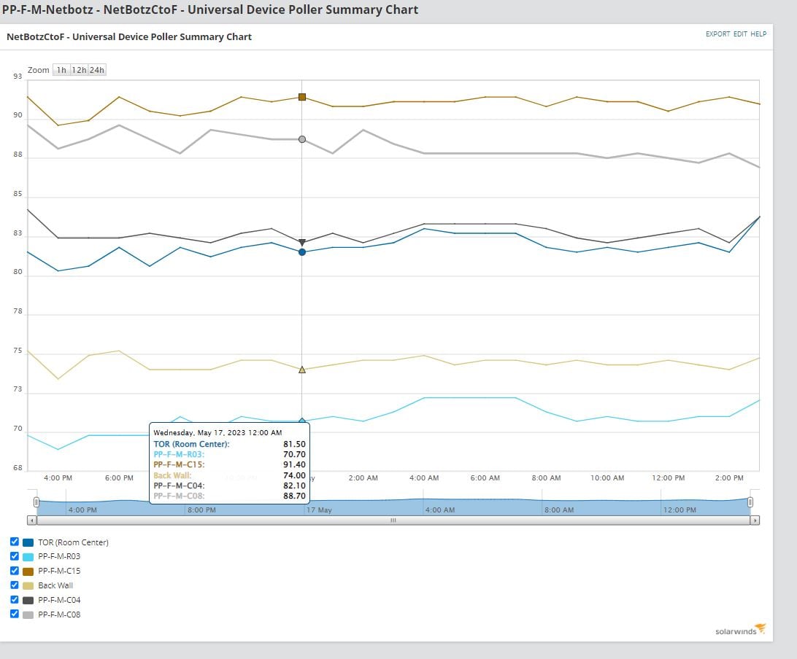Viewport: 797px width, 659px height.
Task: Uncheck the TOR (Room Center) series checkbox
Action: 15,542
